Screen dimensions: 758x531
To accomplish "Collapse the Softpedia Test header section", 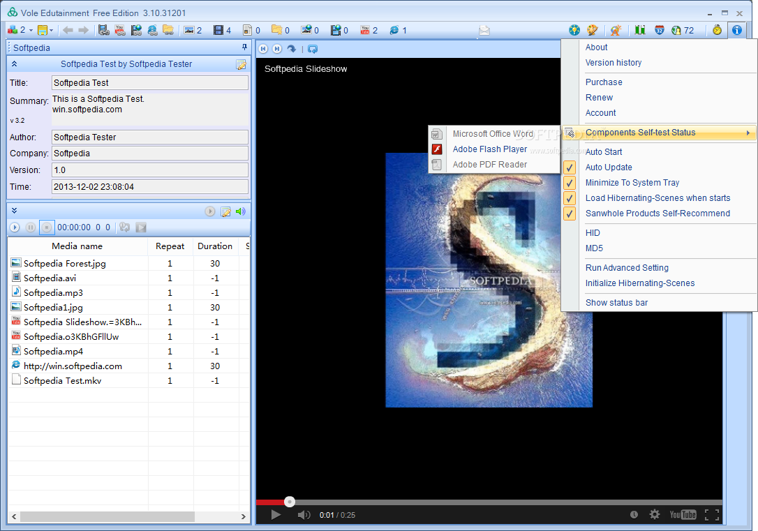I will pos(14,63).
